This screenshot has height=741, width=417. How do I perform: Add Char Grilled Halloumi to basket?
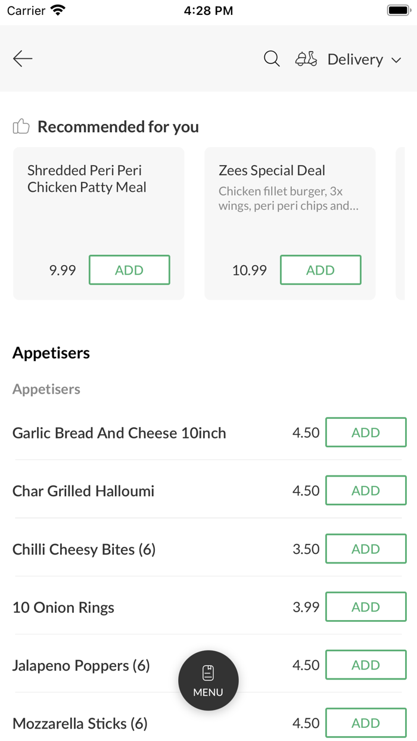(366, 490)
